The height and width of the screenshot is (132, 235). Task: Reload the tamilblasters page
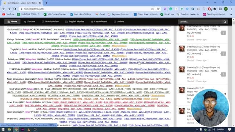pos(15,9)
